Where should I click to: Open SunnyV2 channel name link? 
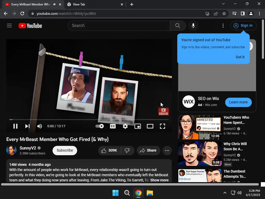click(x=28, y=148)
